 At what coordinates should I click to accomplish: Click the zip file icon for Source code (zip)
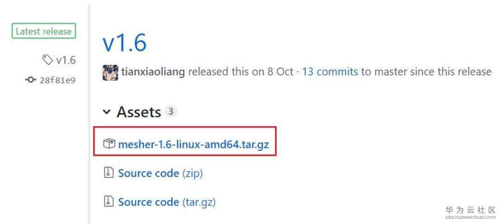click(x=109, y=173)
